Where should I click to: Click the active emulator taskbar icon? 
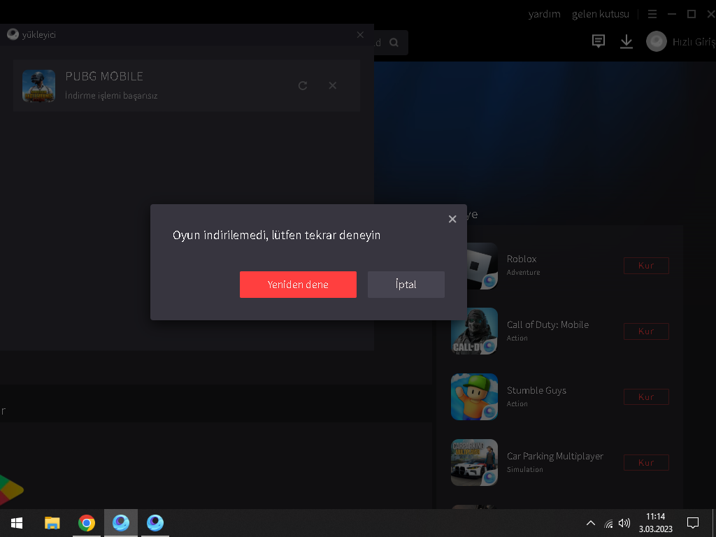(120, 523)
